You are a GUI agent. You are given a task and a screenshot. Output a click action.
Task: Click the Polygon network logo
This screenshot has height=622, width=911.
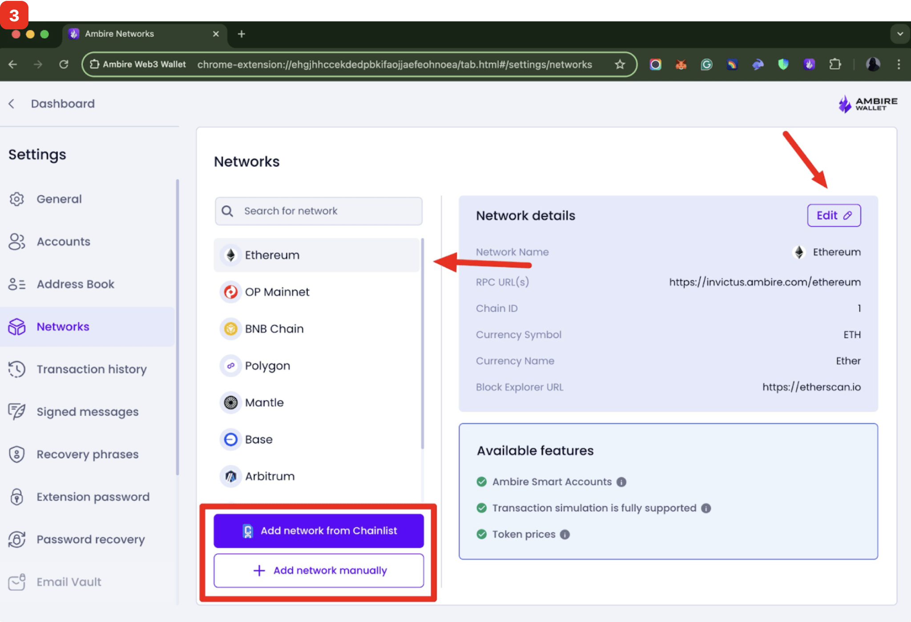[230, 365]
